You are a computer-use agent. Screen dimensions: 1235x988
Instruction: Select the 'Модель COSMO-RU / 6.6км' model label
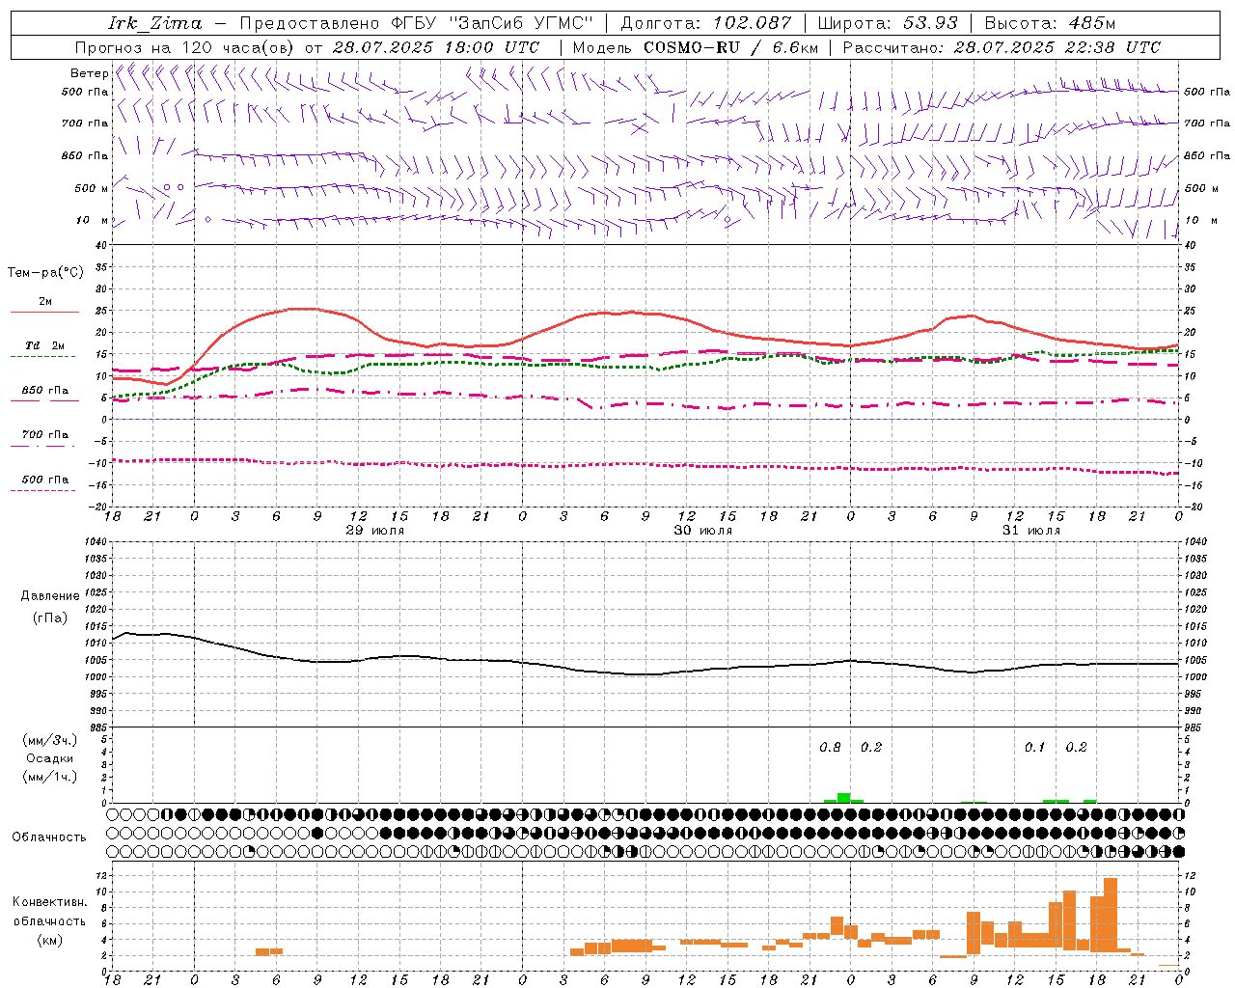pos(696,47)
